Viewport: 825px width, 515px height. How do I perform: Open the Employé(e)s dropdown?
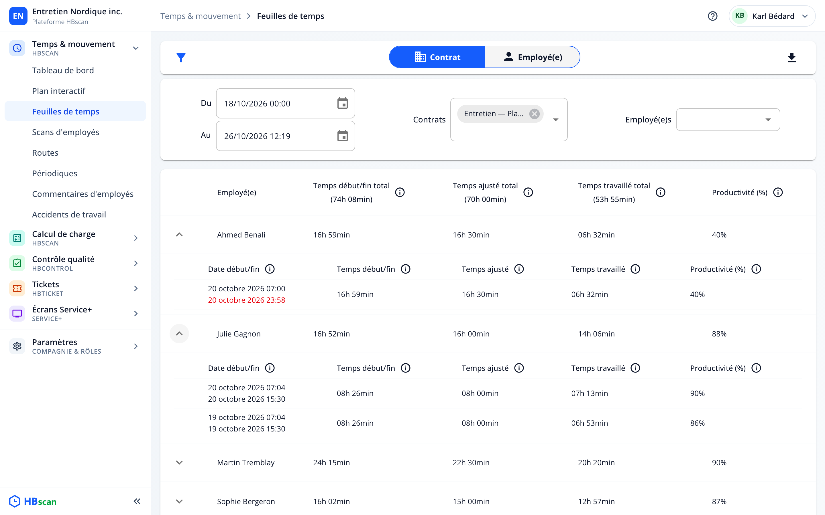[x=728, y=120]
